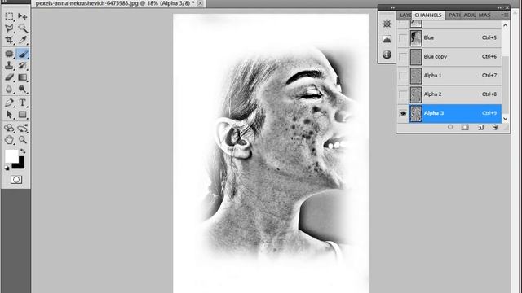Select the Rectangle shape tool

point(22,114)
